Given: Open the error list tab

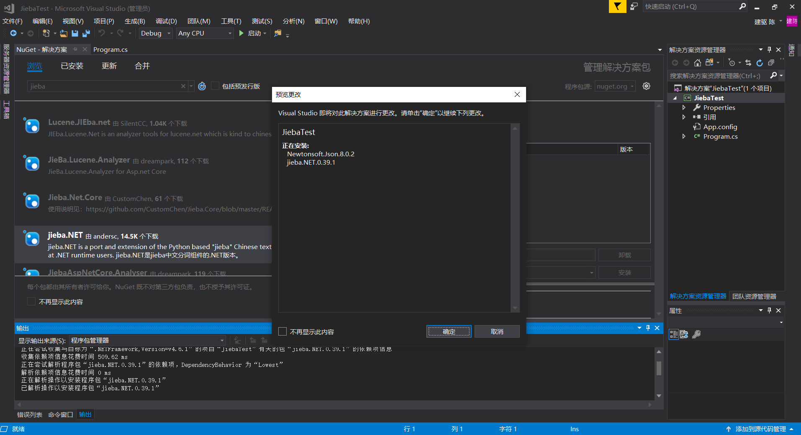Looking at the screenshot, I should pyautogui.click(x=30, y=414).
